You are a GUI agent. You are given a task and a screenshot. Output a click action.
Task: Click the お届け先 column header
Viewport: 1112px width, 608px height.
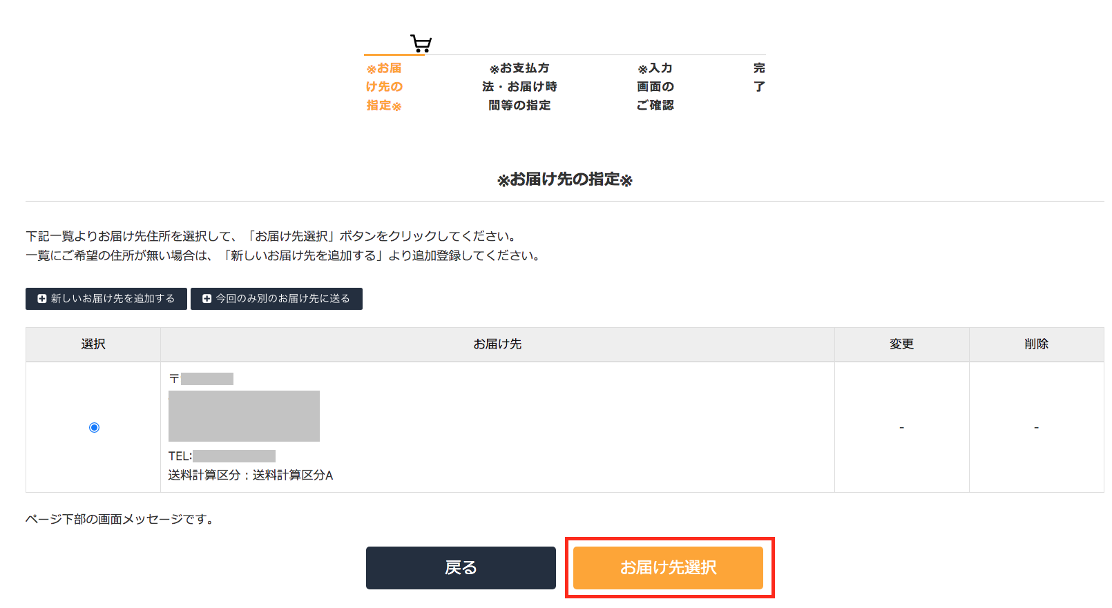coord(497,344)
